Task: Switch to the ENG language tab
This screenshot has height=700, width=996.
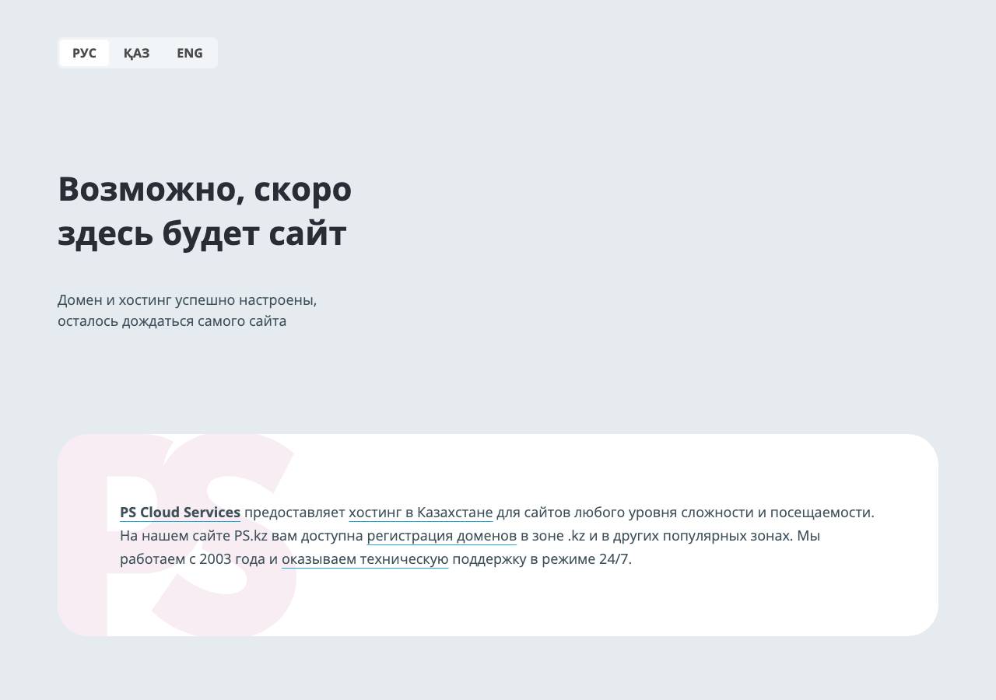Action: click(189, 53)
